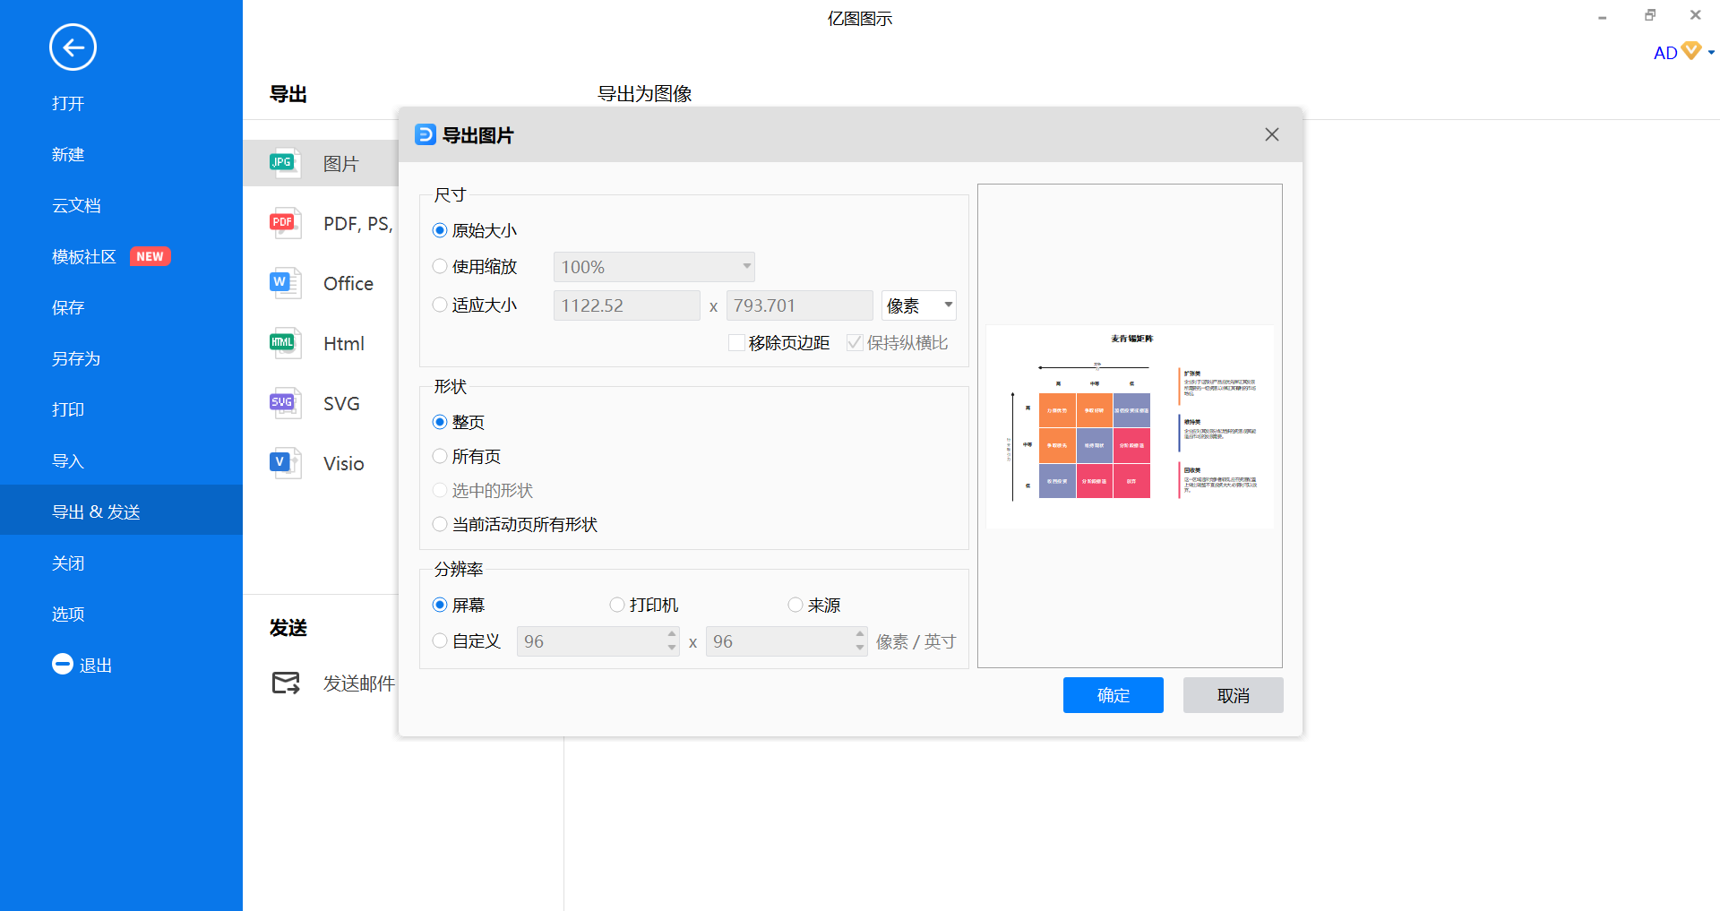Choose Office export category label
1720x911 pixels.
click(x=348, y=283)
